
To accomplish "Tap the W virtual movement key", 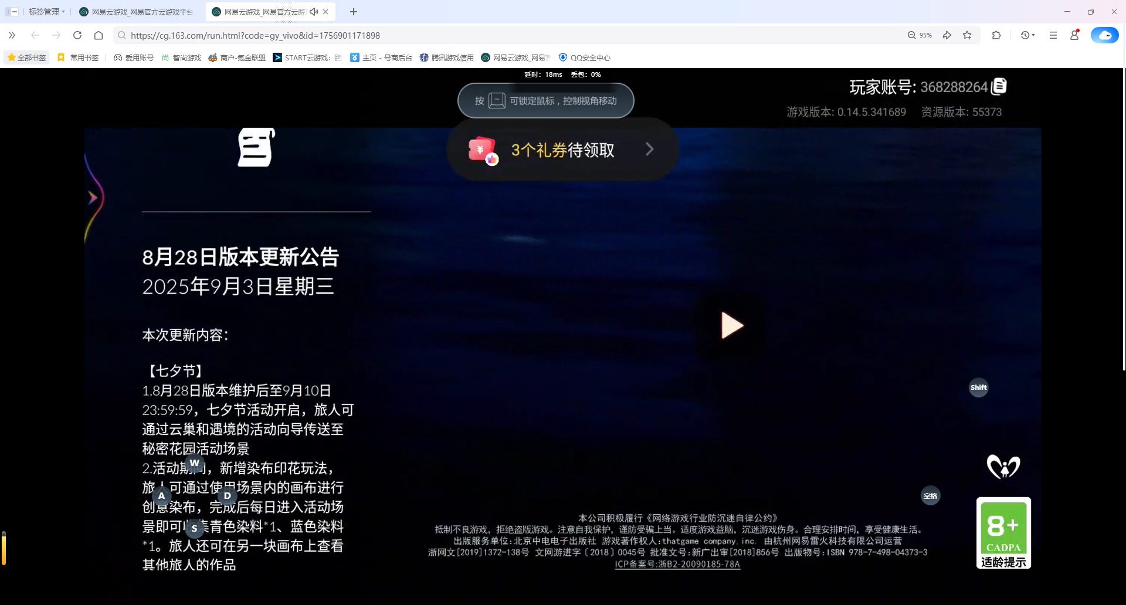I will tap(194, 463).
